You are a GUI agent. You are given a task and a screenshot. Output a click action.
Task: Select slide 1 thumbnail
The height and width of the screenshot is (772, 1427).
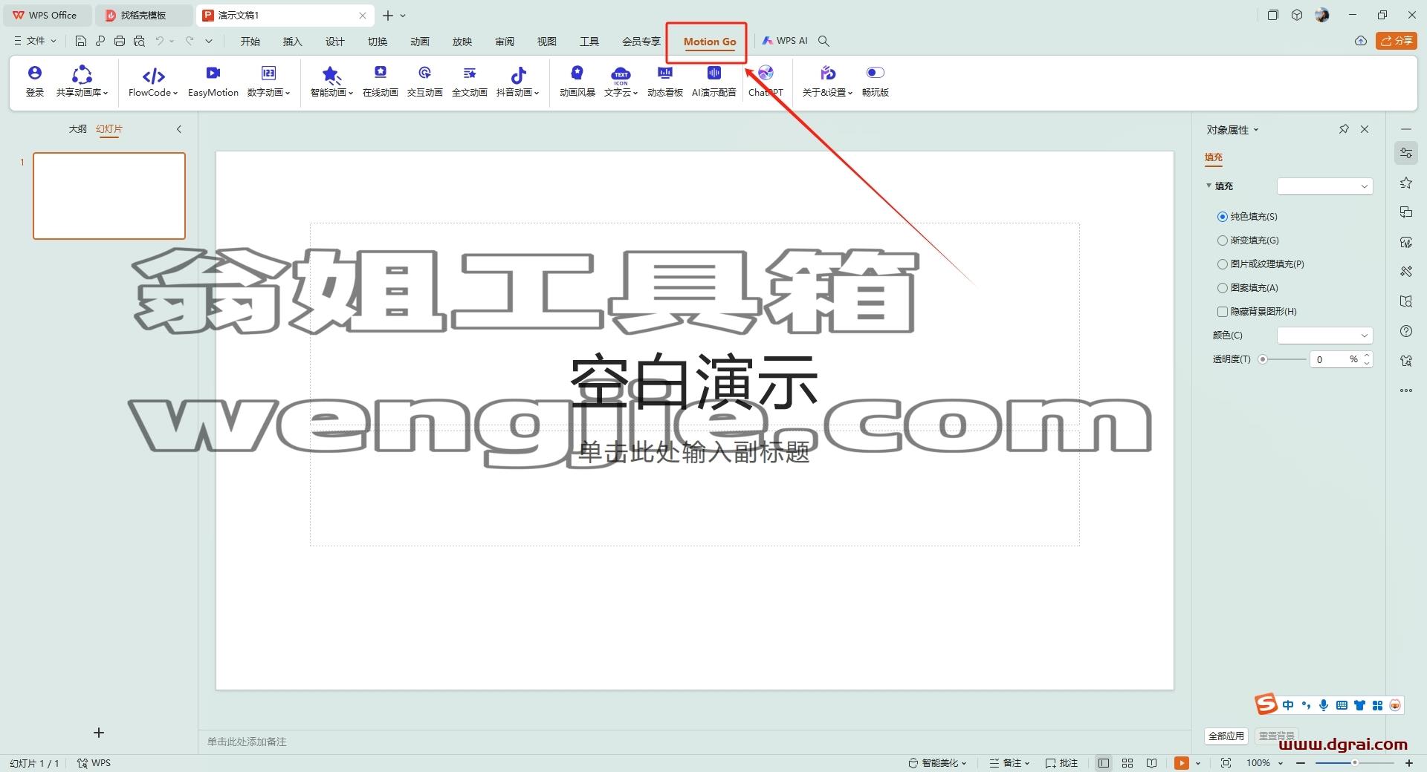pyautogui.click(x=109, y=196)
